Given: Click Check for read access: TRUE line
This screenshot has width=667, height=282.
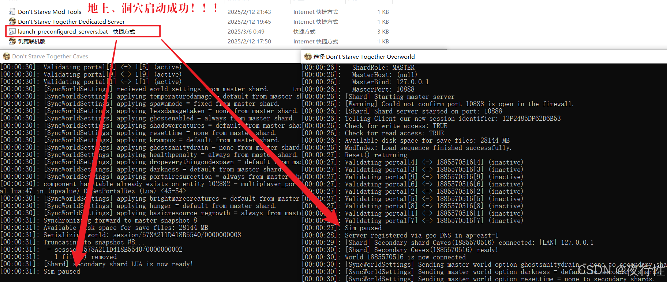Looking at the screenshot, I should [373, 133].
